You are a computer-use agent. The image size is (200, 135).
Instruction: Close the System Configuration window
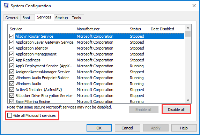click(194, 6)
